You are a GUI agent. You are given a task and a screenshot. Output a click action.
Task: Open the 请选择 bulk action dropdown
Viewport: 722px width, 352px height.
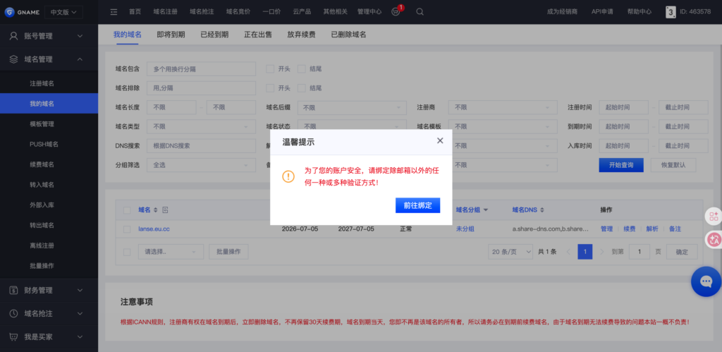click(171, 252)
